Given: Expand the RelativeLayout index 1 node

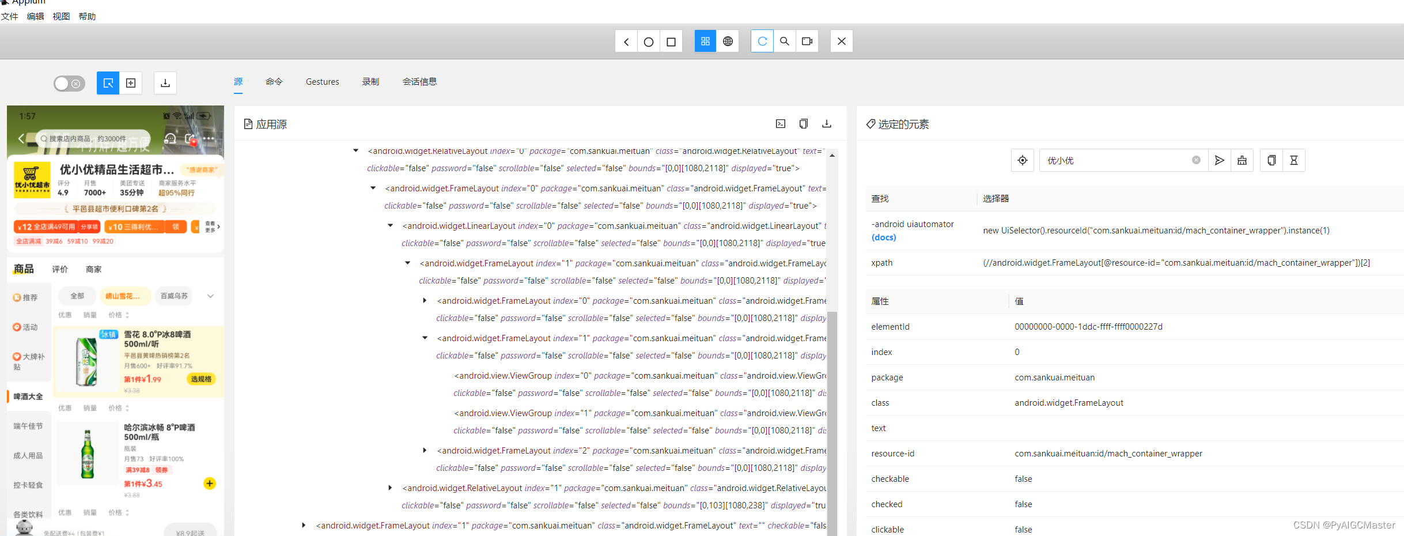Looking at the screenshot, I should (391, 488).
